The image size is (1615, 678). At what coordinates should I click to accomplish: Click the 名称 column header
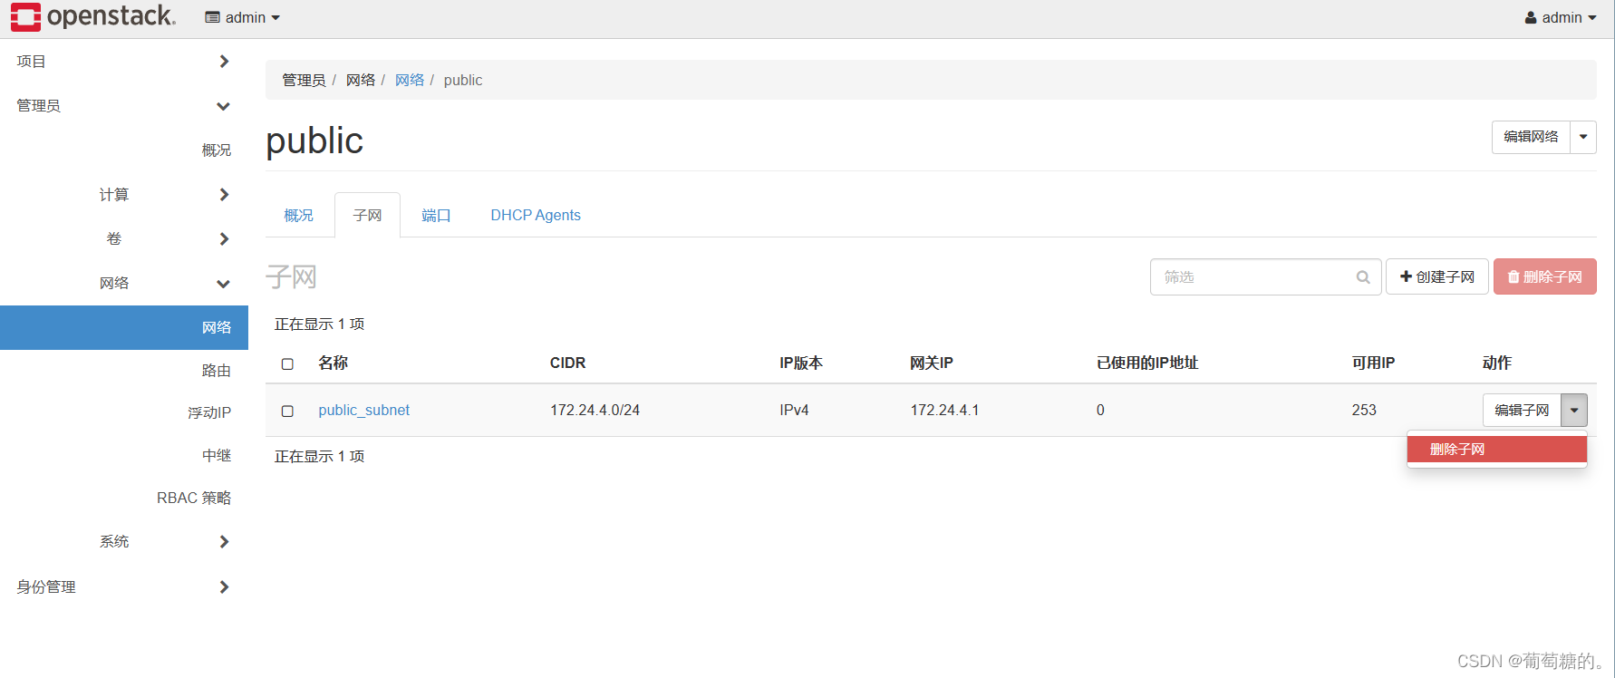333,363
